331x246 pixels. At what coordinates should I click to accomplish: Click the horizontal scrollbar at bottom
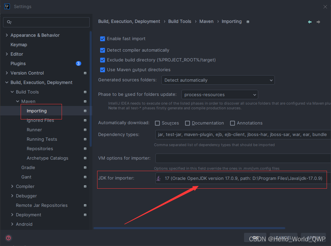click(189, 228)
